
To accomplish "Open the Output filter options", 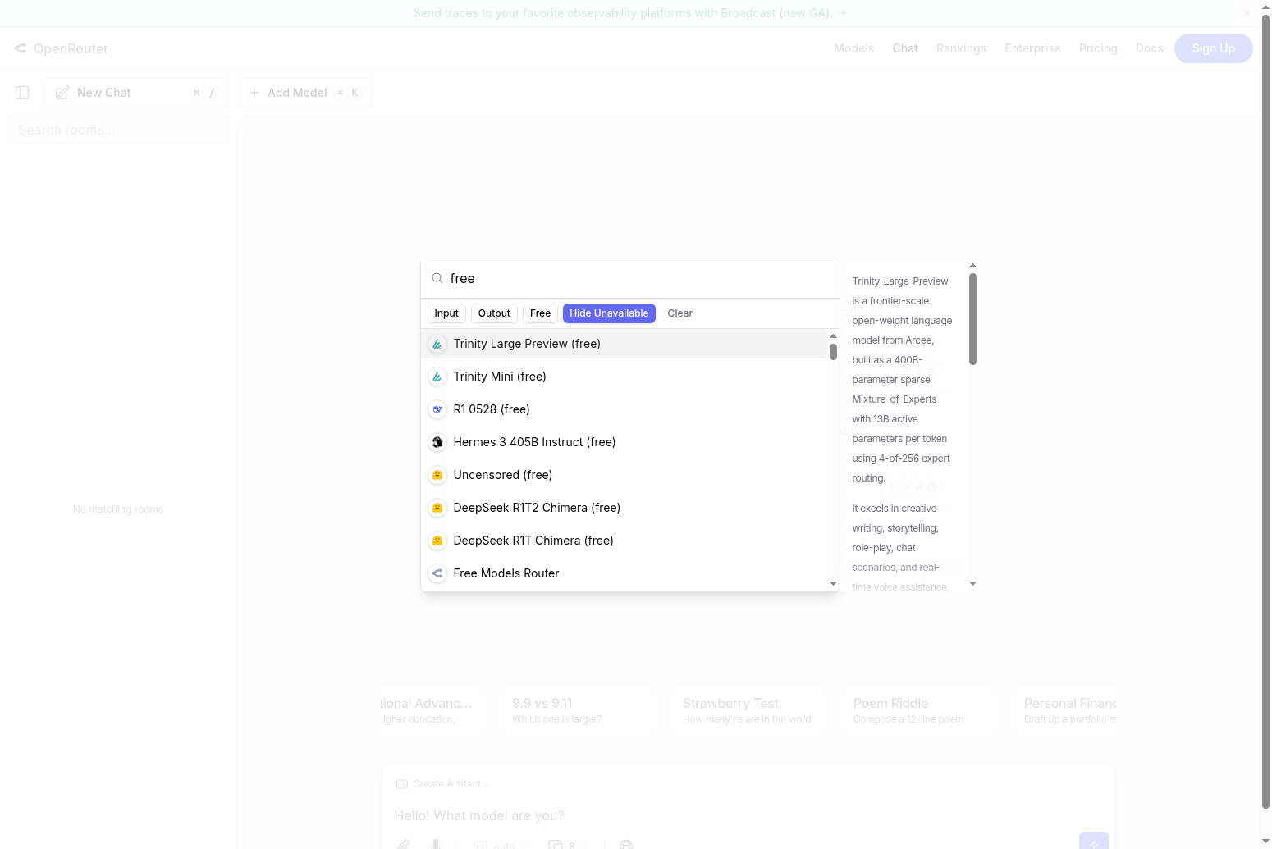I will [494, 313].
